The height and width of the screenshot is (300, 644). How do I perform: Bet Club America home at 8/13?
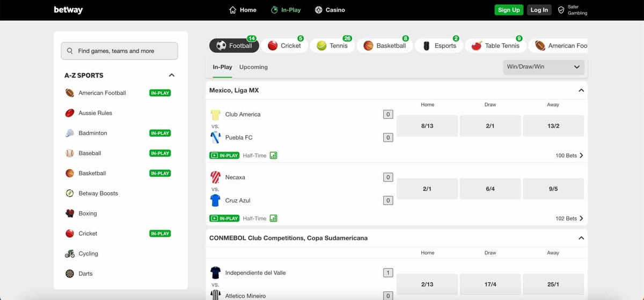(427, 126)
